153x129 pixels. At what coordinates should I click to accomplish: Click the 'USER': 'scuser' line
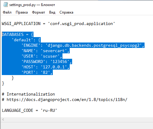pyautogui.click(x=42, y=56)
